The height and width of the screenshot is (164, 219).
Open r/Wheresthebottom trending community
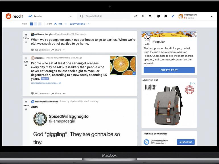pyautogui.click(x=160, y=141)
